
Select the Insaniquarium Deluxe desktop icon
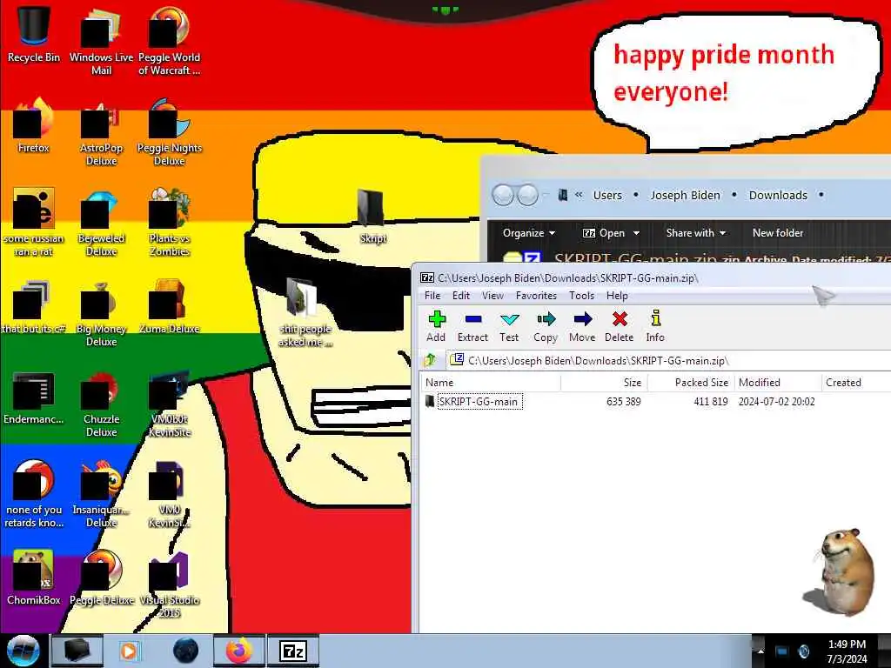click(x=101, y=493)
